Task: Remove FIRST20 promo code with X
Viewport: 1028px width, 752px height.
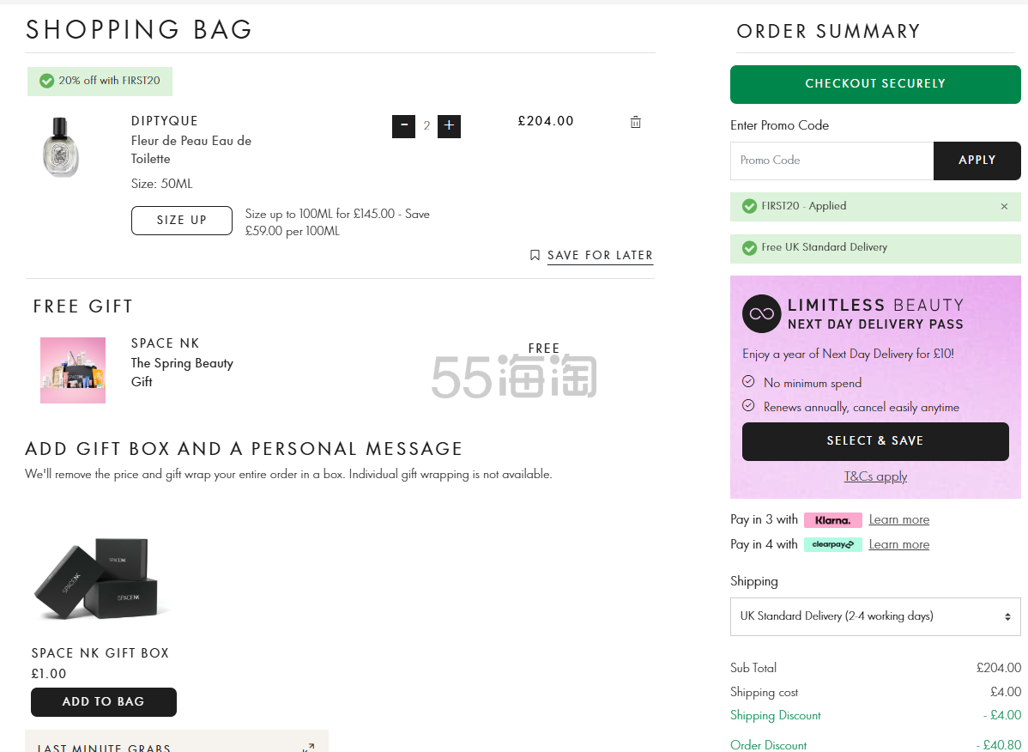Action: coord(1004,206)
